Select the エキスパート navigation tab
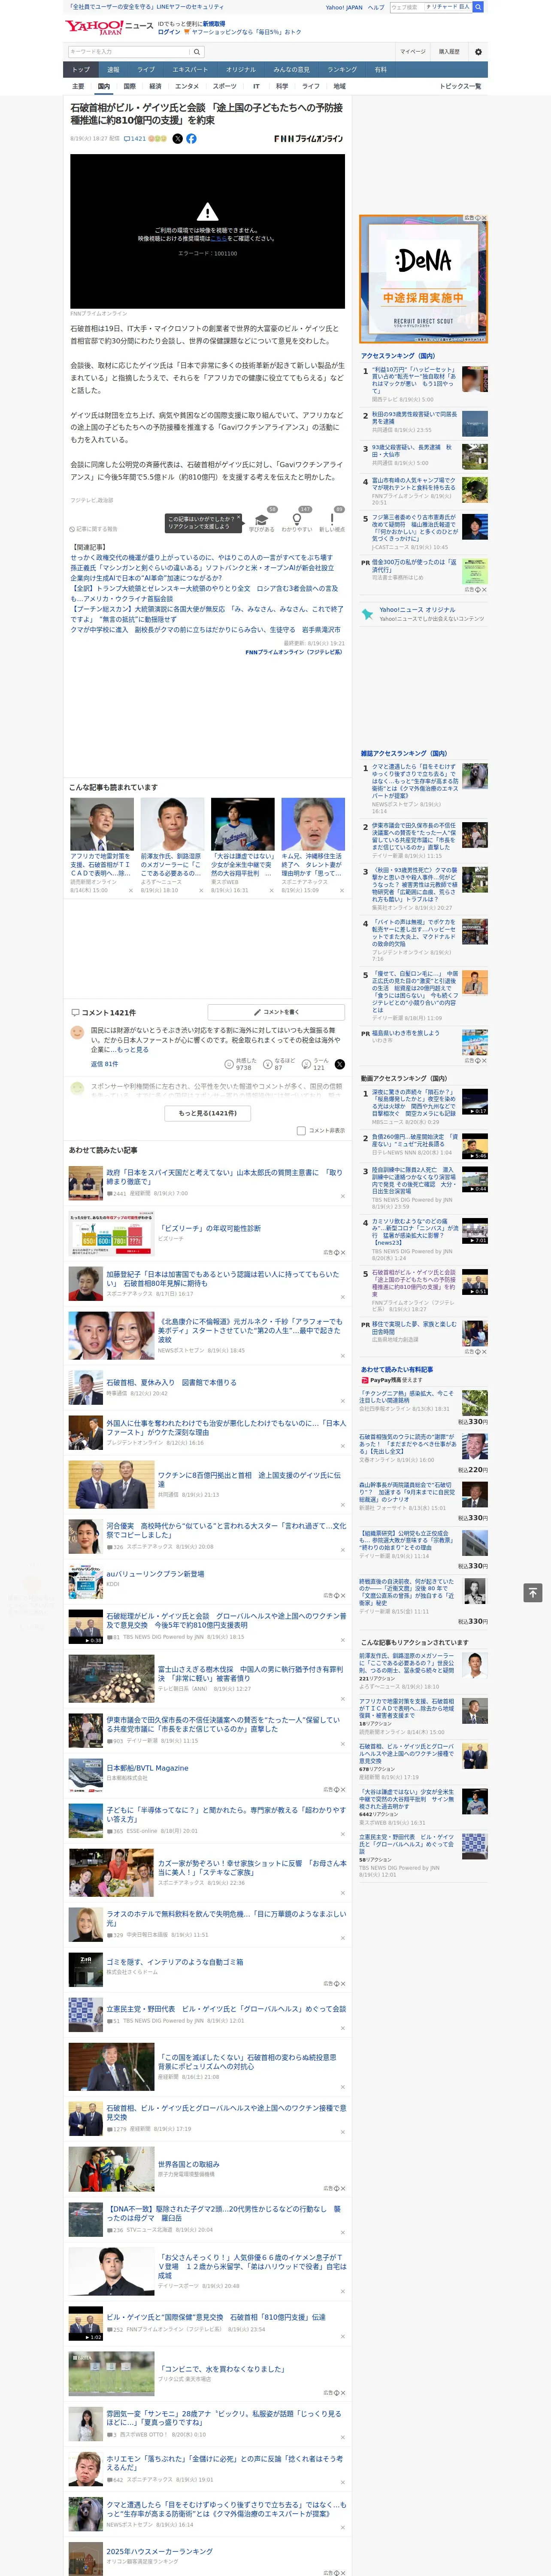The height and width of the screenshot is (2576, 551). pyautogui.click(x=190, y=70)
